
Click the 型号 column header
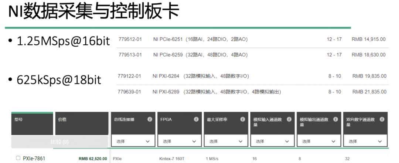point(32,123)
